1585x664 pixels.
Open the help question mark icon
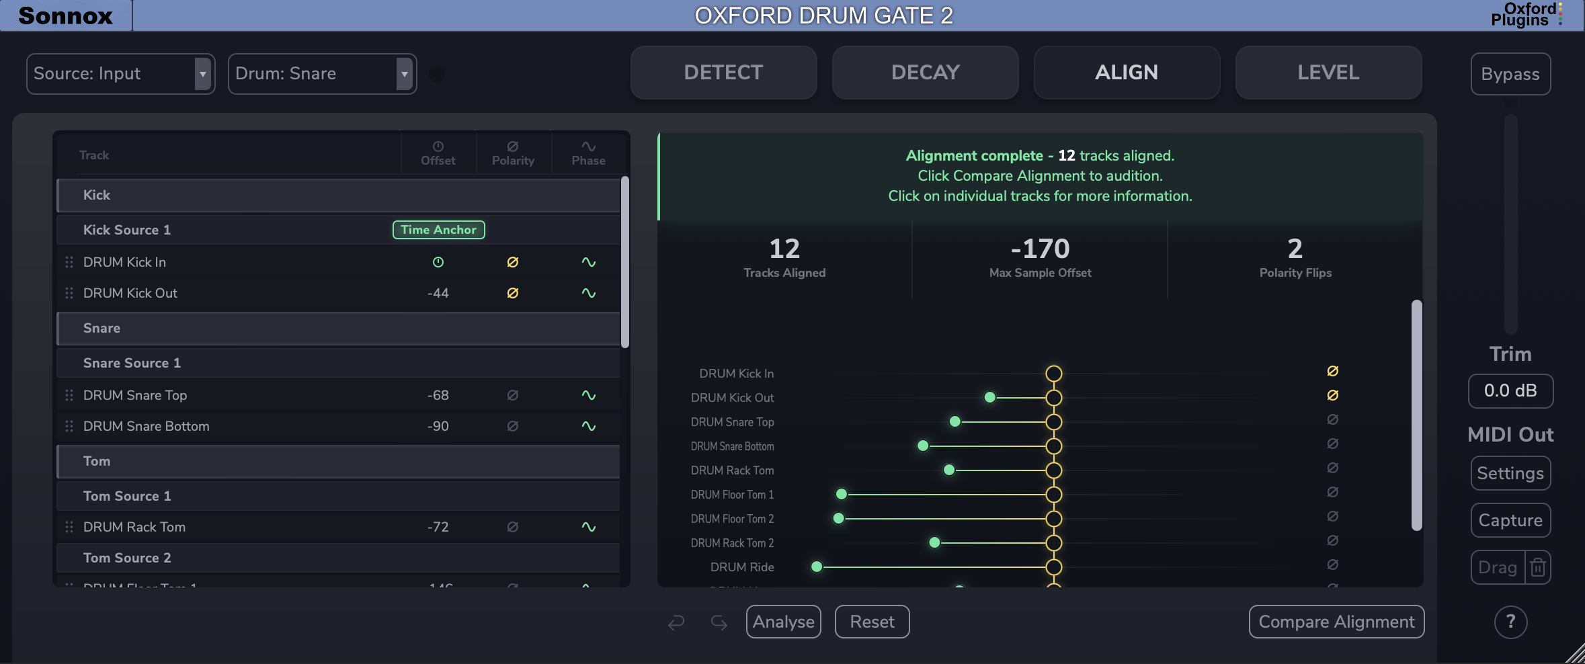(x=1510, y=622)
